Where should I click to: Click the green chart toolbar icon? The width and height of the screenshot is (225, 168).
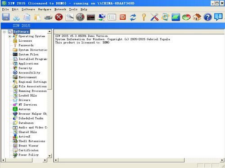[176, 17]
